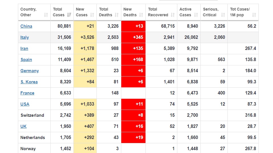The width and height of the screenshot is (273, 153).
Task: Go to the Germany link
Action: 30,71
